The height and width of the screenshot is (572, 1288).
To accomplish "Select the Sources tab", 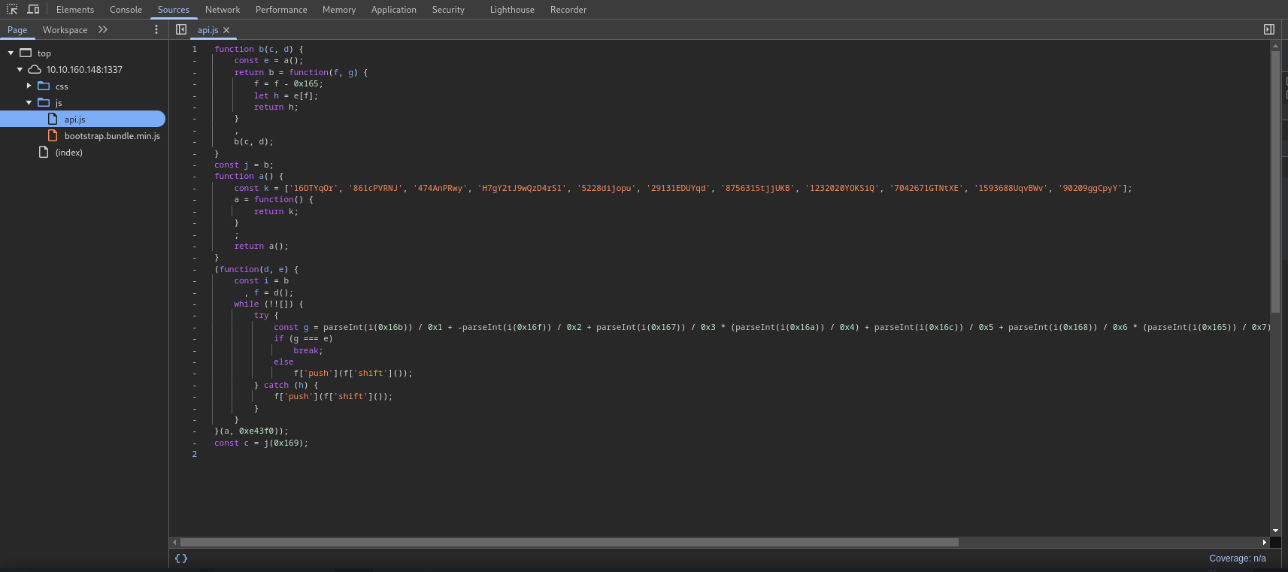I will 174,10.
